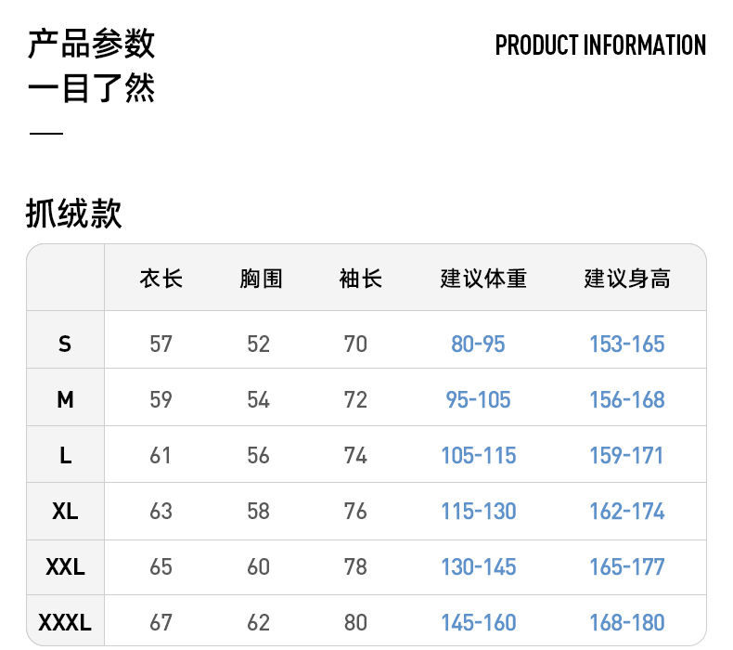Click the 168-180 suggested height value
This screenshot has height=650, width=733.
pos(627,623)
